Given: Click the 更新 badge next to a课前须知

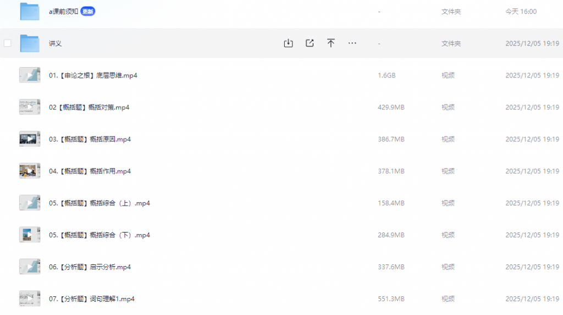Looking at the screenshot, I should pyautogui.click(x=87, y=12).
